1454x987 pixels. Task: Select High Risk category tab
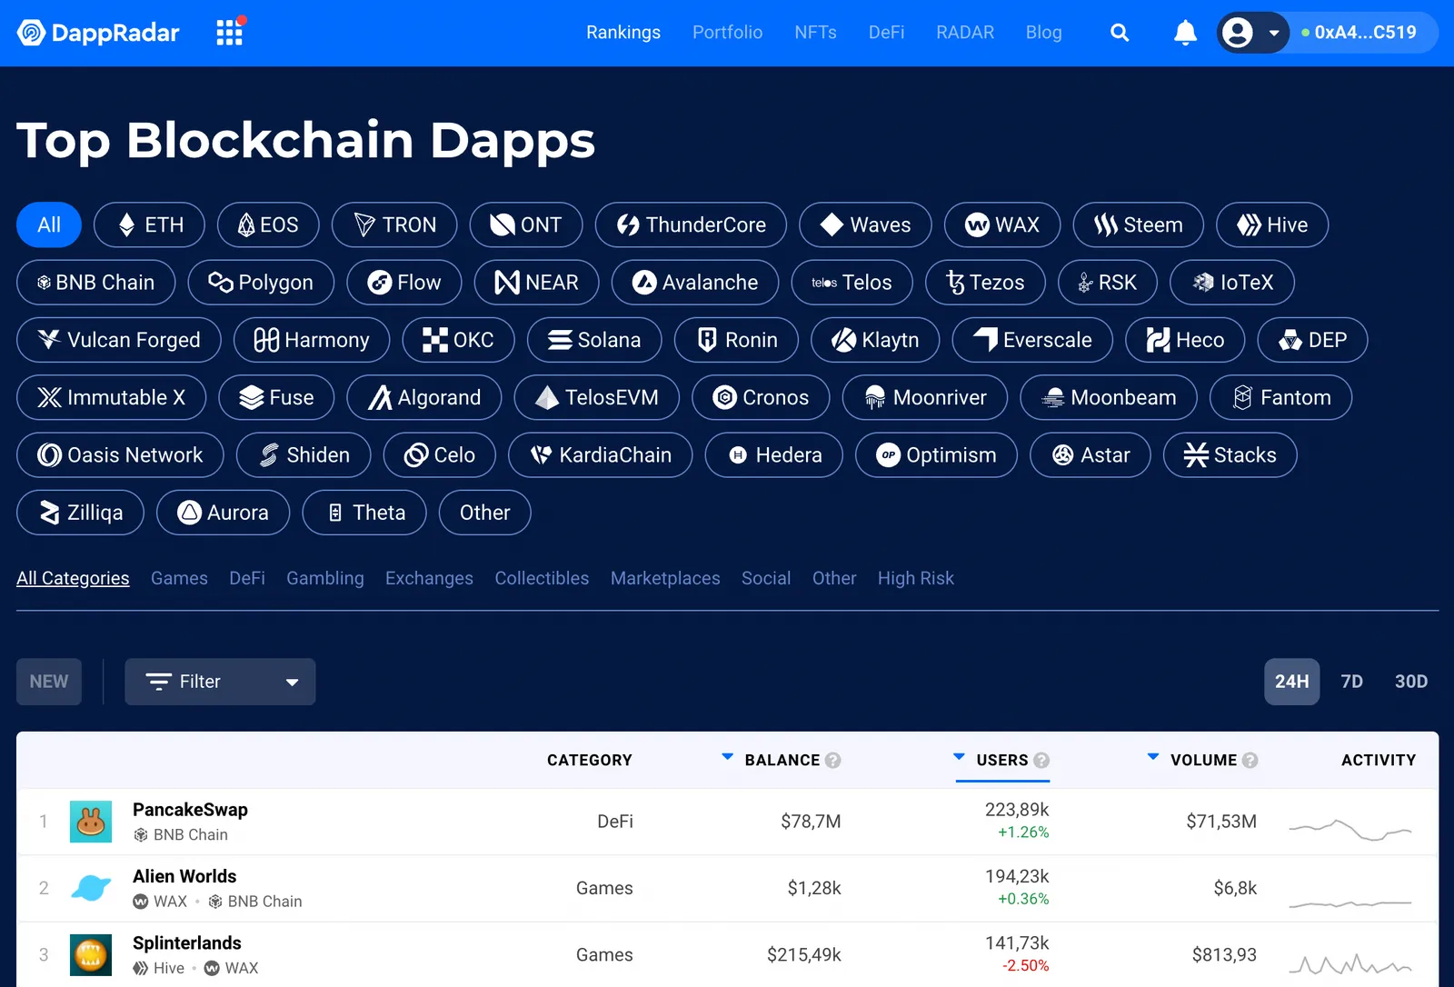click(916, 578)
